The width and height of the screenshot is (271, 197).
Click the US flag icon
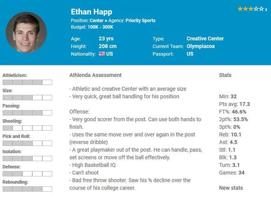coord(102,54)
